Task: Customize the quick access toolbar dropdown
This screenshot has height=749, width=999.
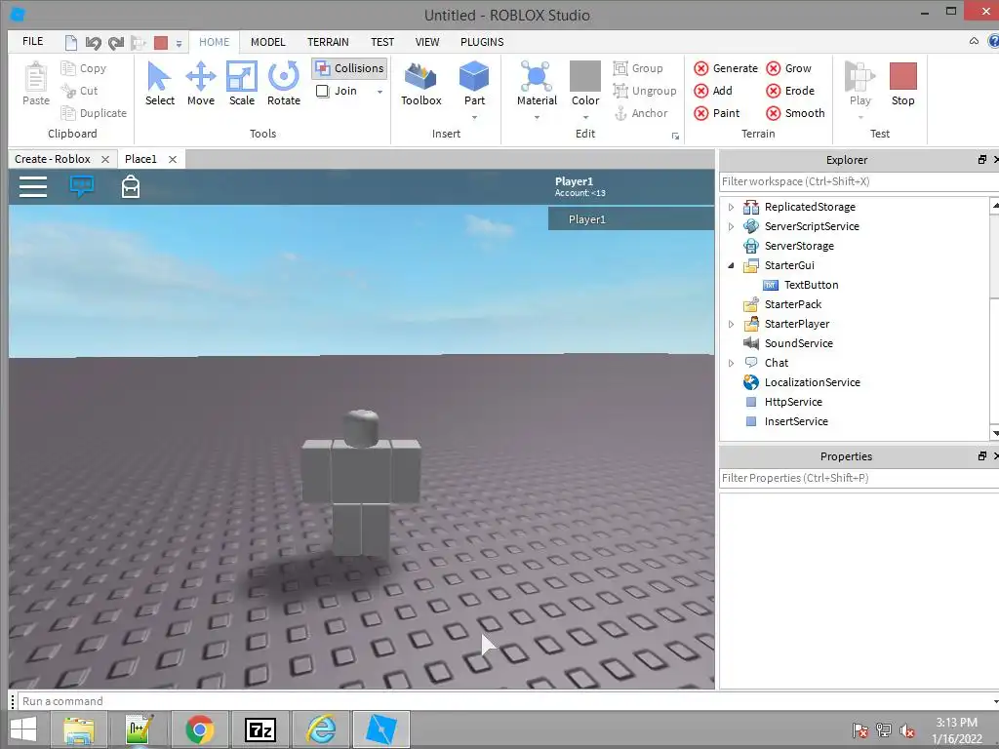Action: coord(180,43)
